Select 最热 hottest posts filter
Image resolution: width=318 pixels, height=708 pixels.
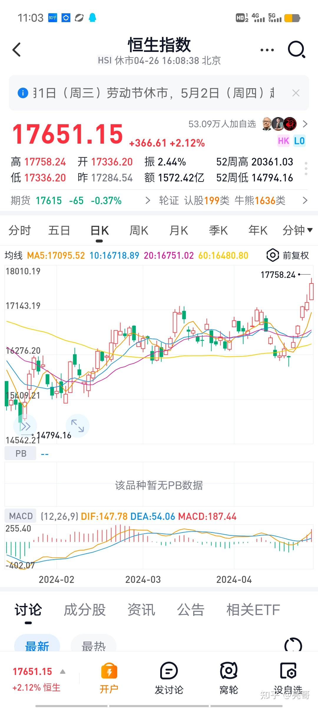pos(94,643)
